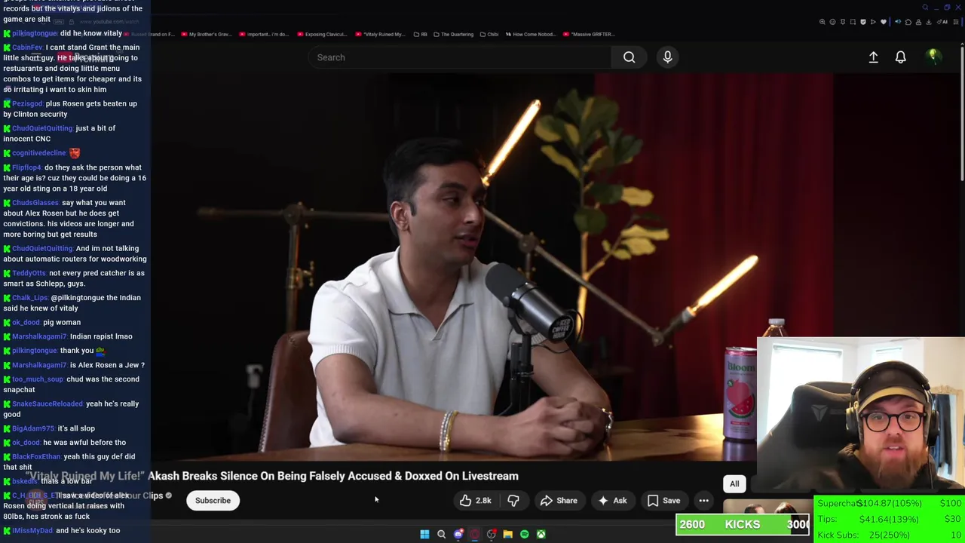
Task: Click the page vertical scrollbar
Action: (962, 113)
